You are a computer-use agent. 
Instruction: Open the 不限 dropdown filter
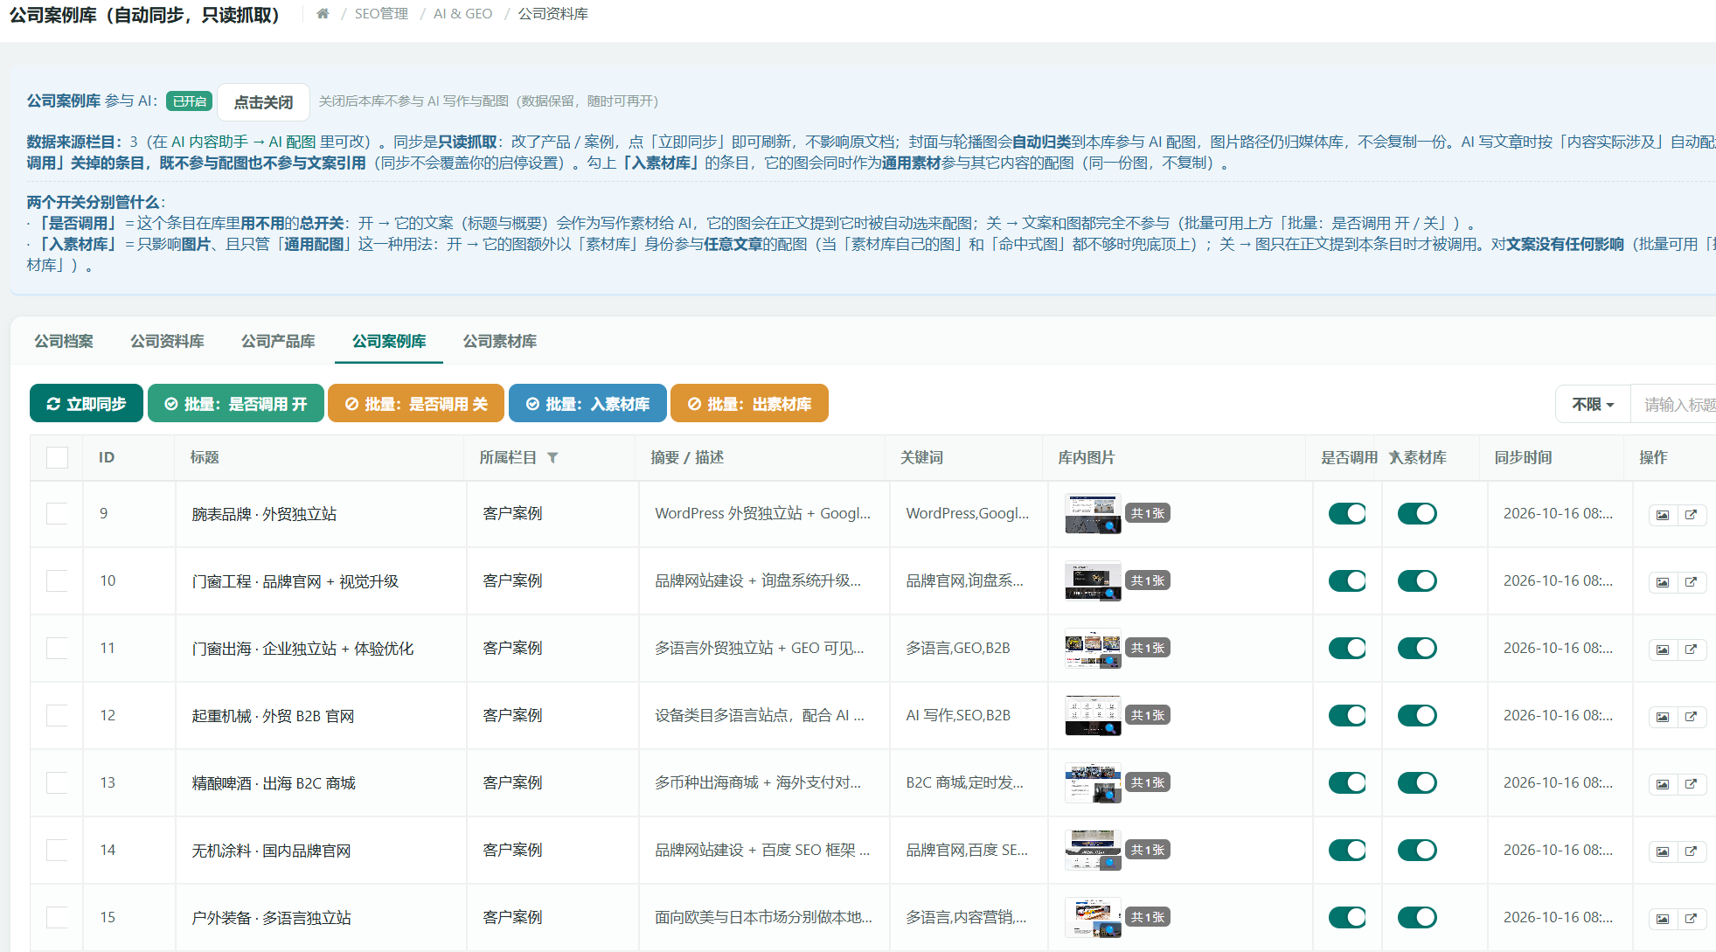pos(1593,404)
